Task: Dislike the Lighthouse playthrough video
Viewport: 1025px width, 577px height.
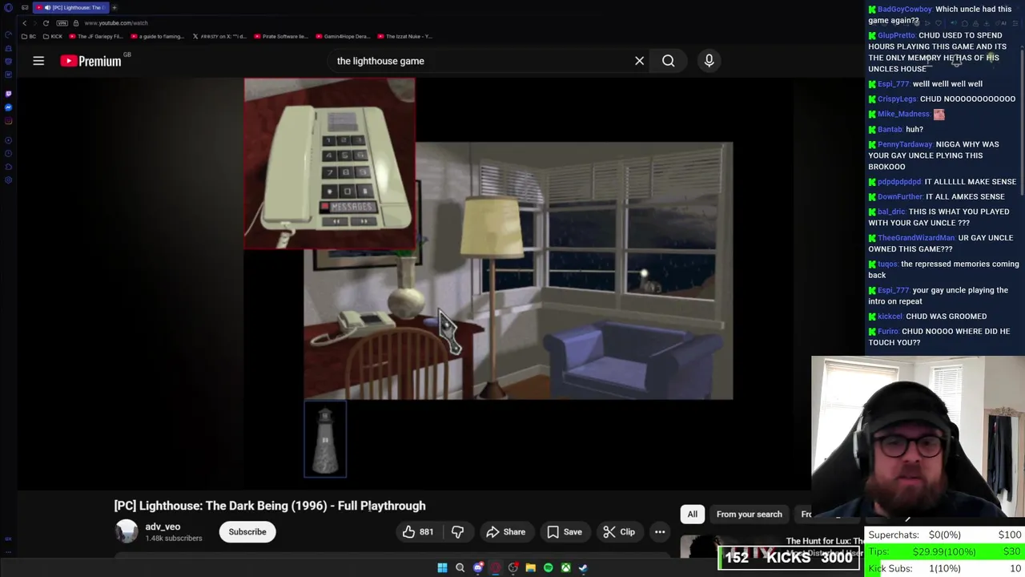Action: click(458, 532)
